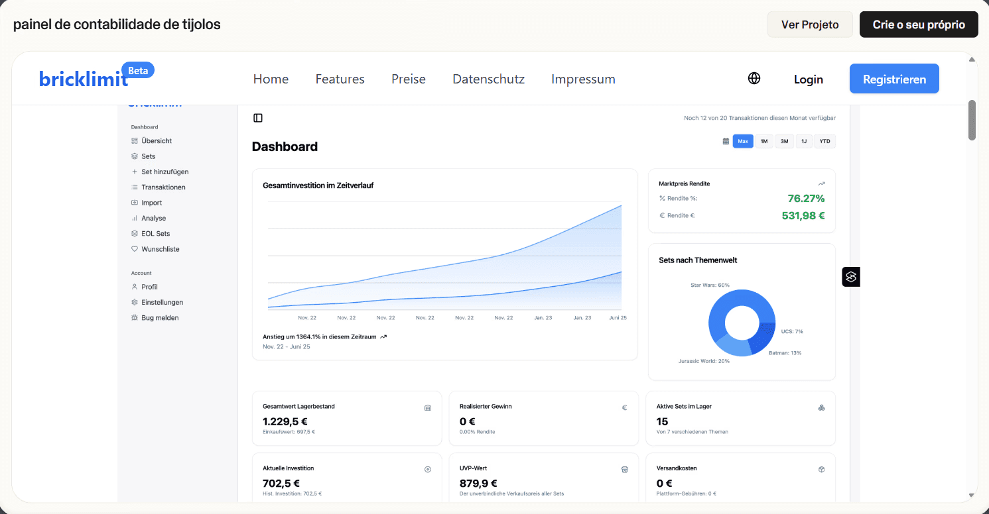This screenshot has width=989, height=514.
Task: Click the store icon in UVP-Wert card
Action: (624, 469)
